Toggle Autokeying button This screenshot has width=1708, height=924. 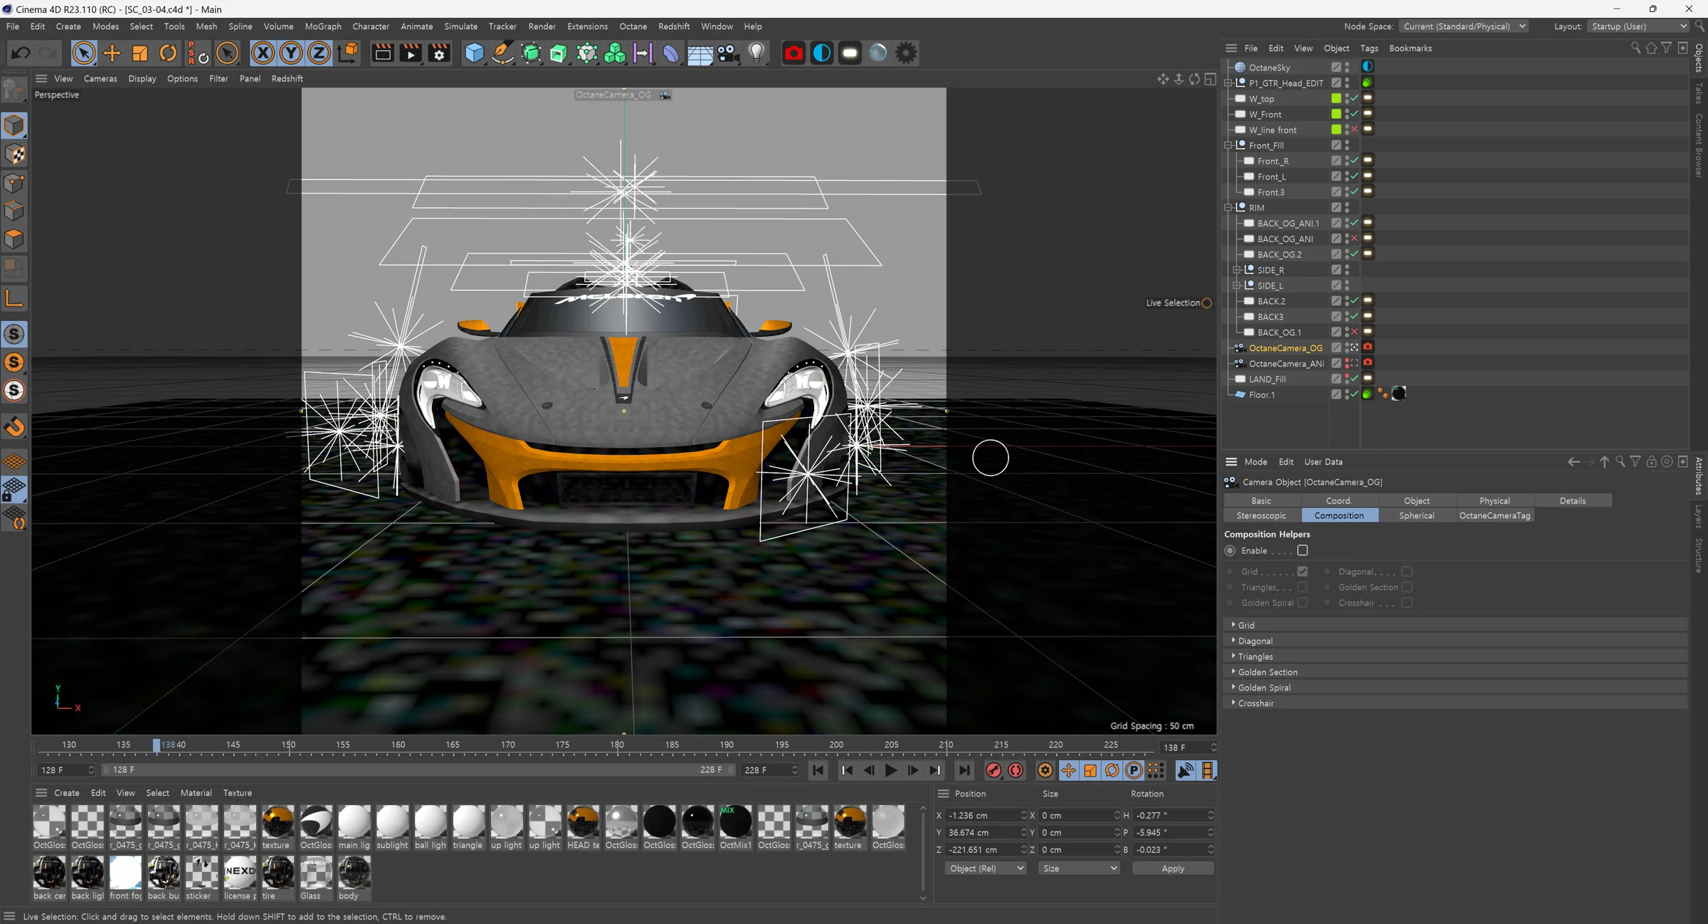click(1016, 770)
